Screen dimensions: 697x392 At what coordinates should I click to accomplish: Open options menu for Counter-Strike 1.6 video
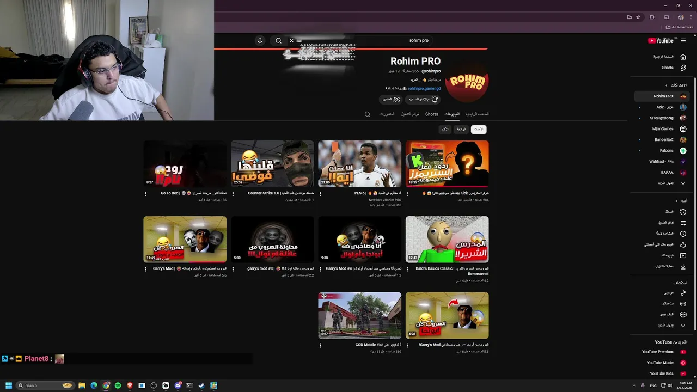(233, 194)
